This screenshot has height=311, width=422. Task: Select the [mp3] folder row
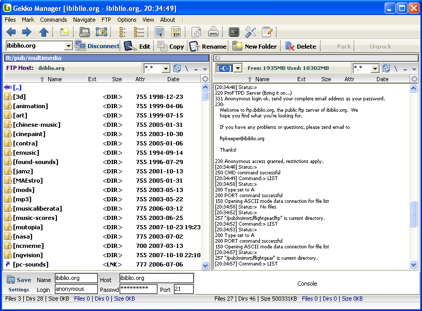click(103, 199)
